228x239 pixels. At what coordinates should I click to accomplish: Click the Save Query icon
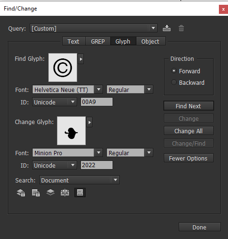click(x=167, y=28)
